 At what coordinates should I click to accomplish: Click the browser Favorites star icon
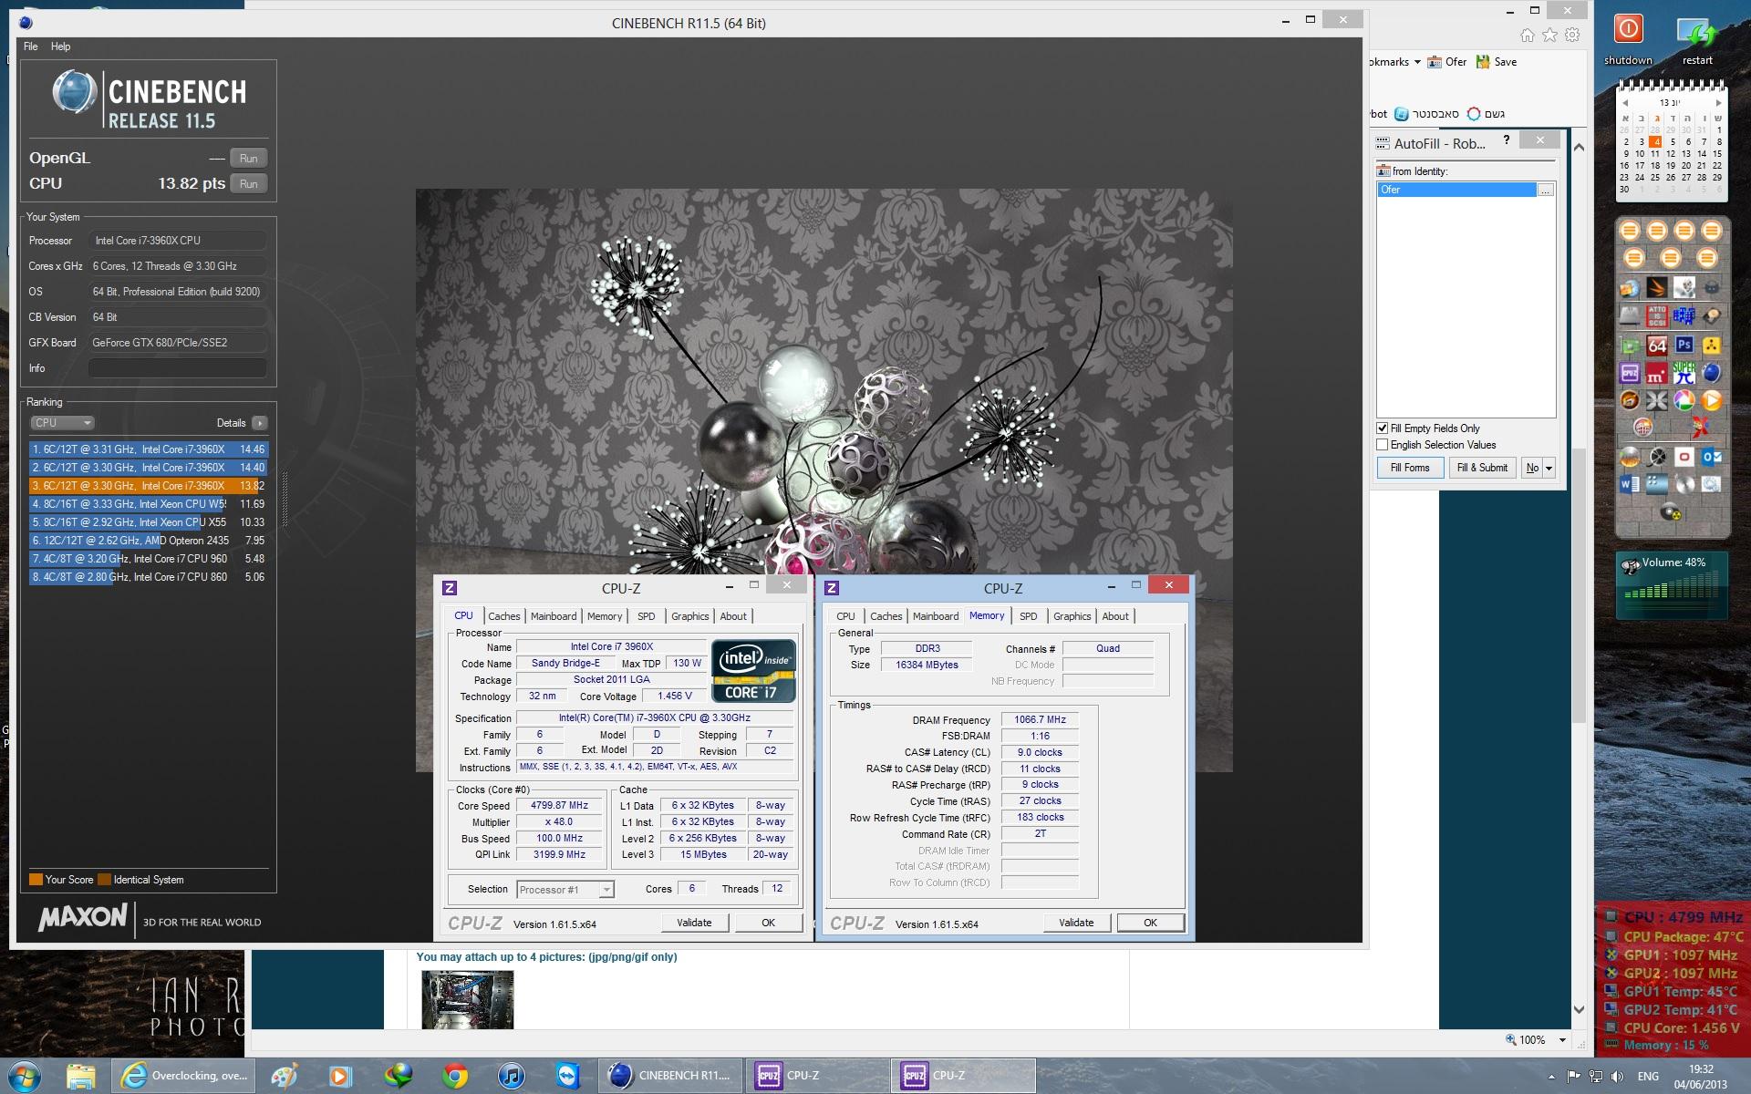tap(1549, 36)
